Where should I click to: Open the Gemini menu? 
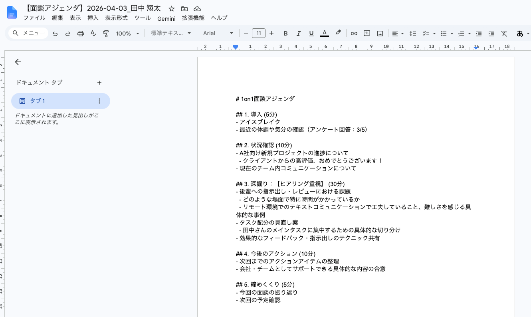click(166, 18)
